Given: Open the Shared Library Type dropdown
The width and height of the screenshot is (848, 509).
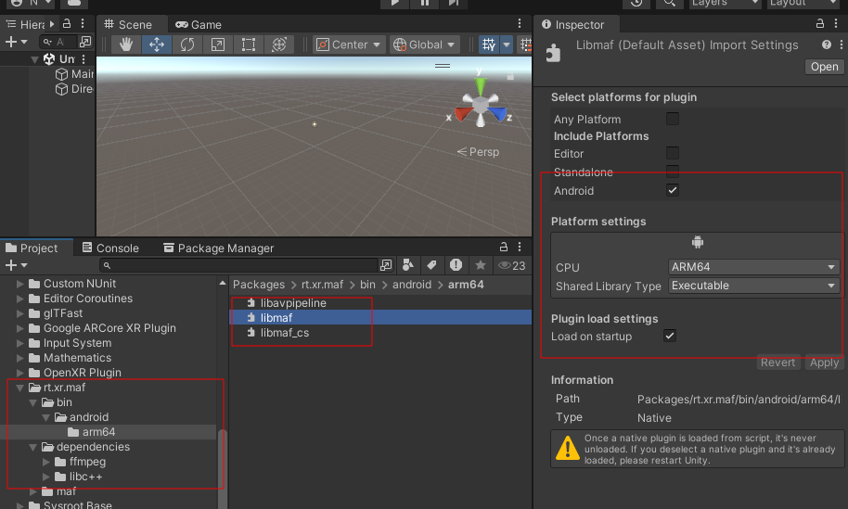Looking at the screenshot, I should [x=753, y=286].
